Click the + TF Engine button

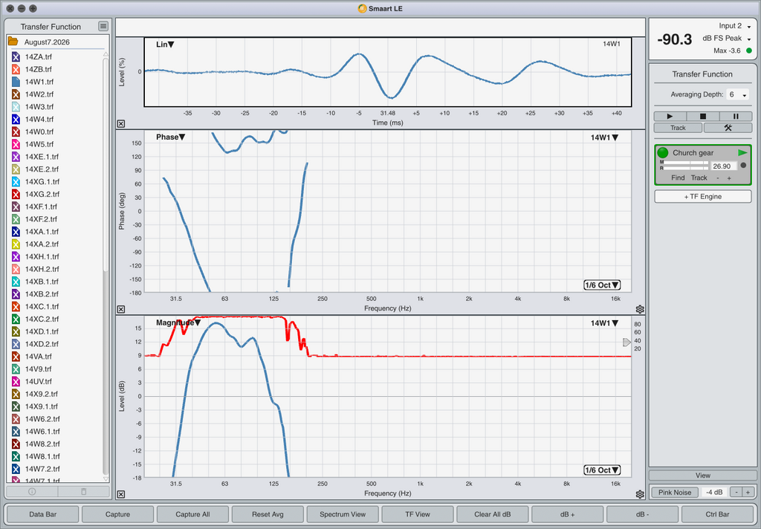[x=703, y=197]
